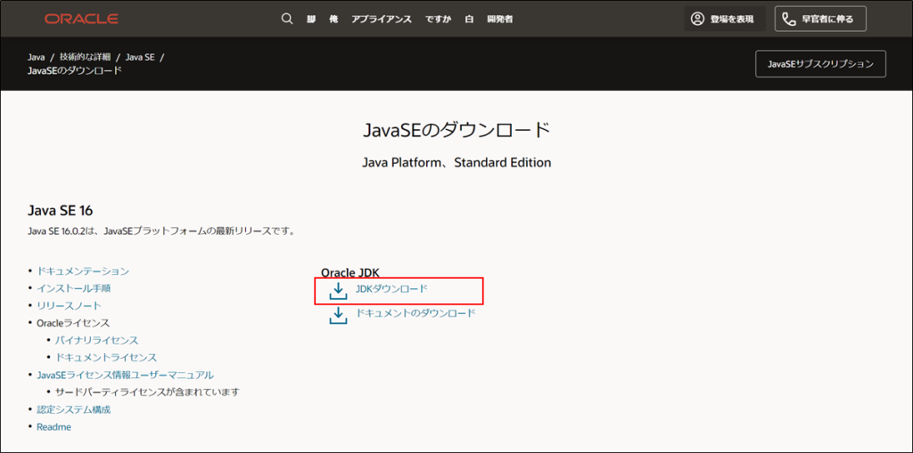Click the サードパーティライセンスが含まれています text
Screen dimensions: 913x453
pyautogui.click(x=147, y=392)
